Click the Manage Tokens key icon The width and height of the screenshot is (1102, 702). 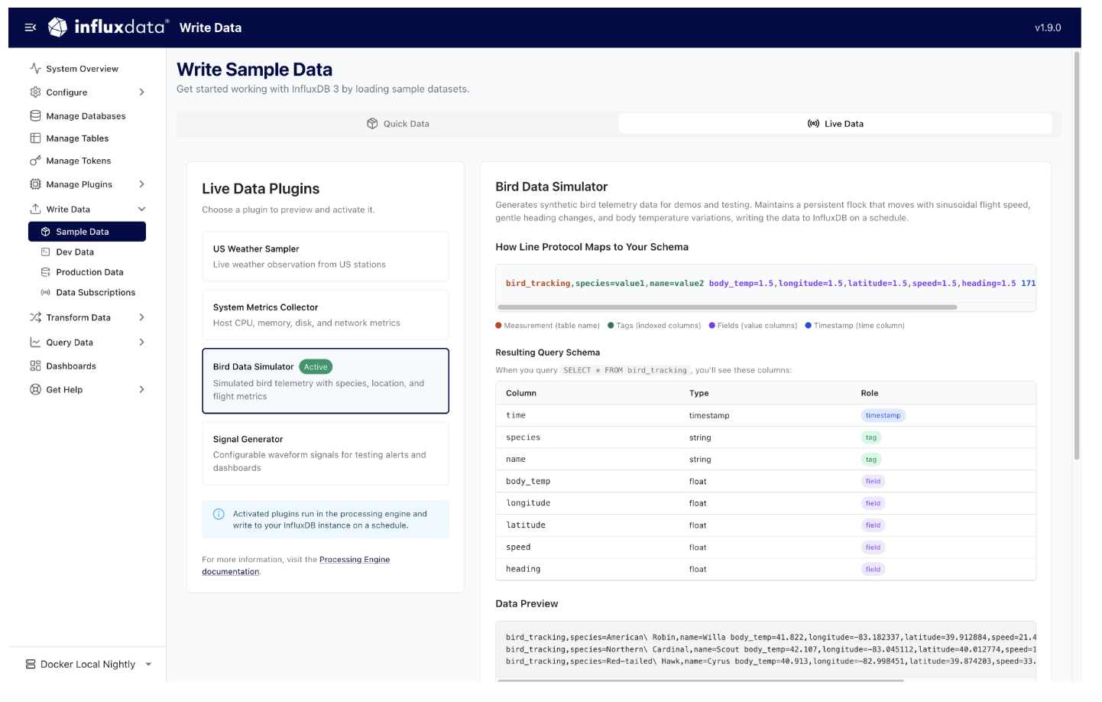pos(35,161)
